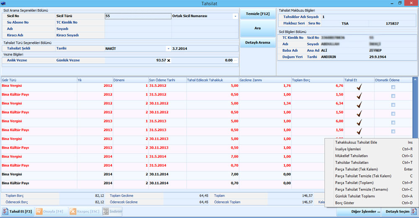Check Otomatik Ödeme for Bina Vergisi 31.5.2012
The height and width of the screenshot is (218, 419).
pos(393,87)
